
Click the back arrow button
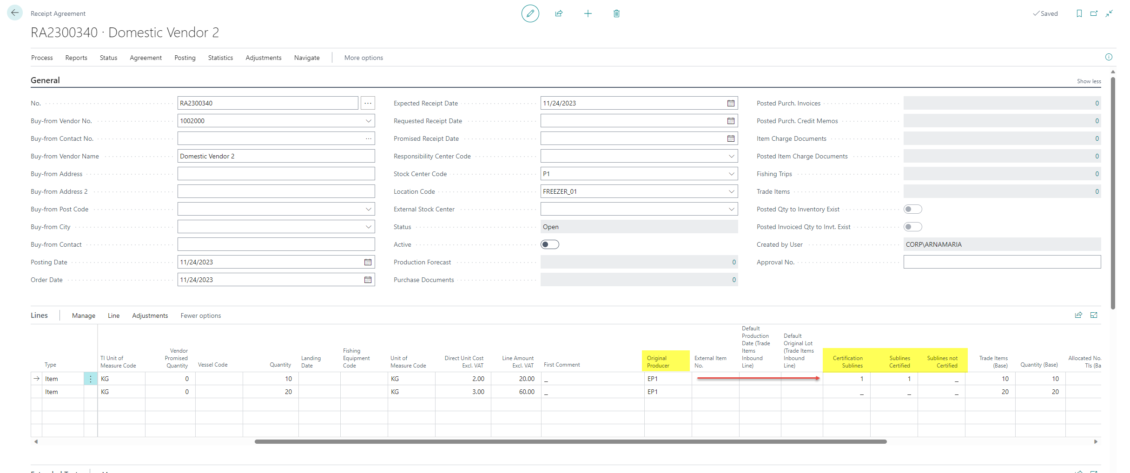click(15, 13)
